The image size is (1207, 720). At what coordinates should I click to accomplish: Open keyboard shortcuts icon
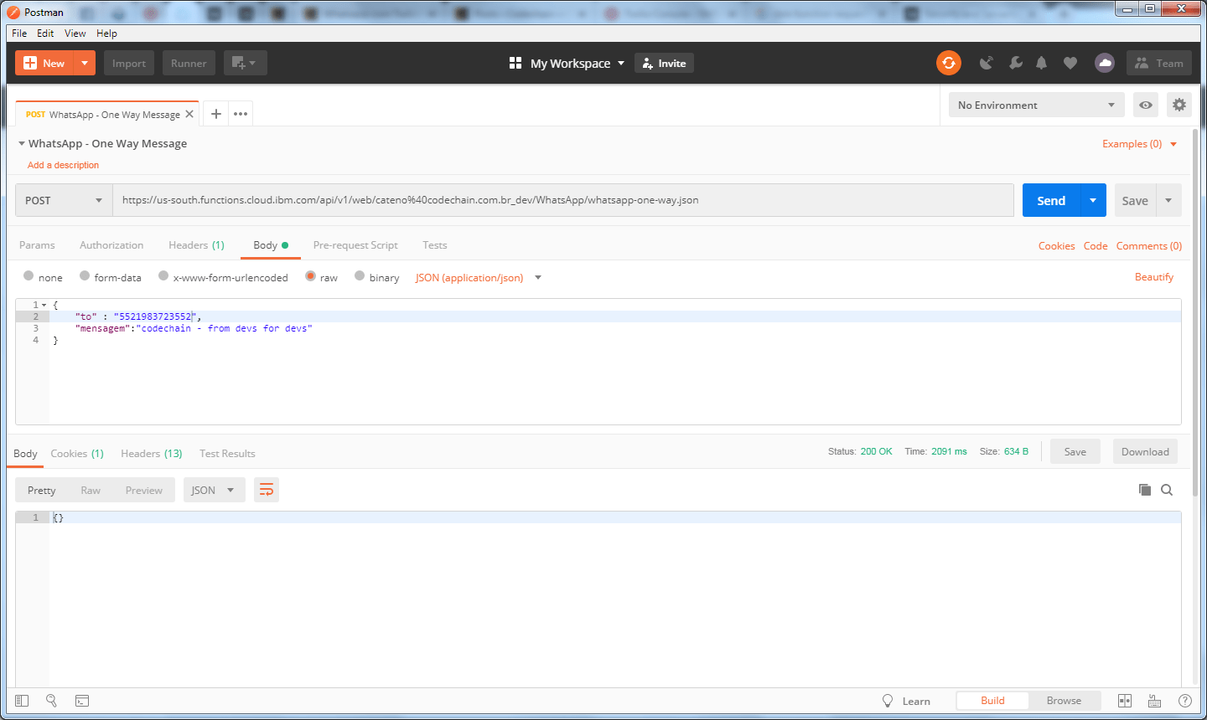(x=1154, y=701)
